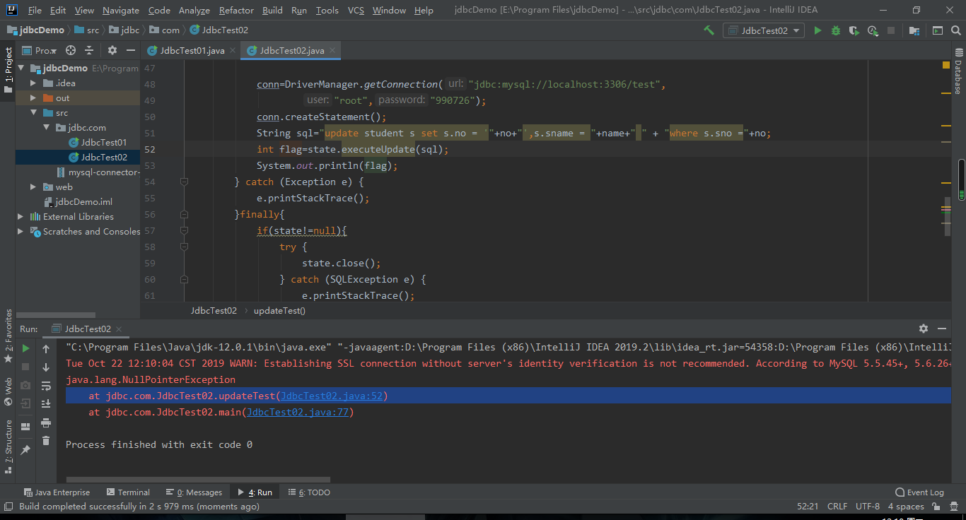Run JdbcTest02 with green play icon

point(818,30)
